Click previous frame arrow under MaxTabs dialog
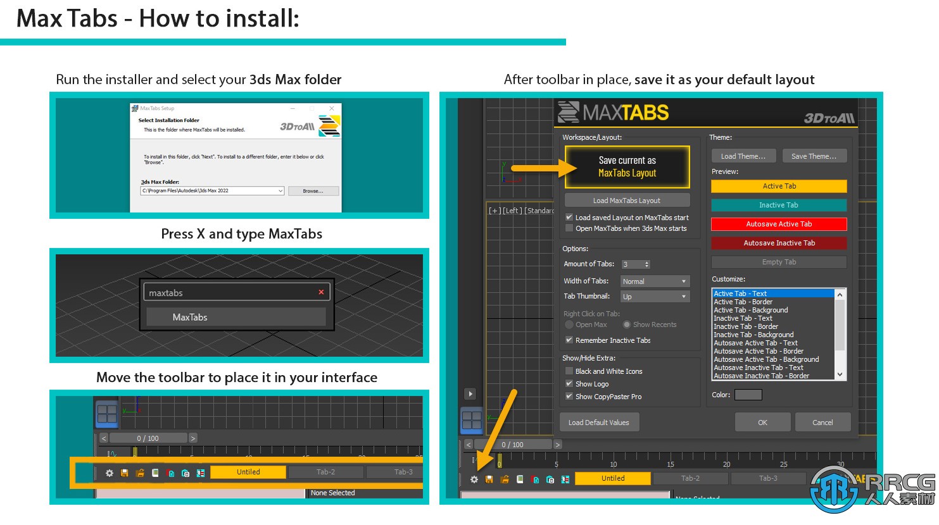The width and height of the screenshot is (939, 525). [469, 445]
